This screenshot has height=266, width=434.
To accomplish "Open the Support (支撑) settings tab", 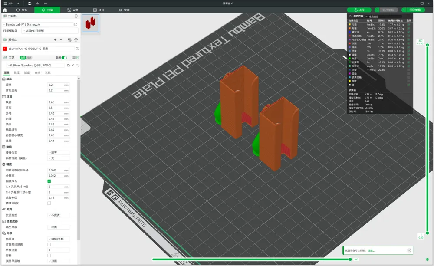I will [x=37, y=73].
